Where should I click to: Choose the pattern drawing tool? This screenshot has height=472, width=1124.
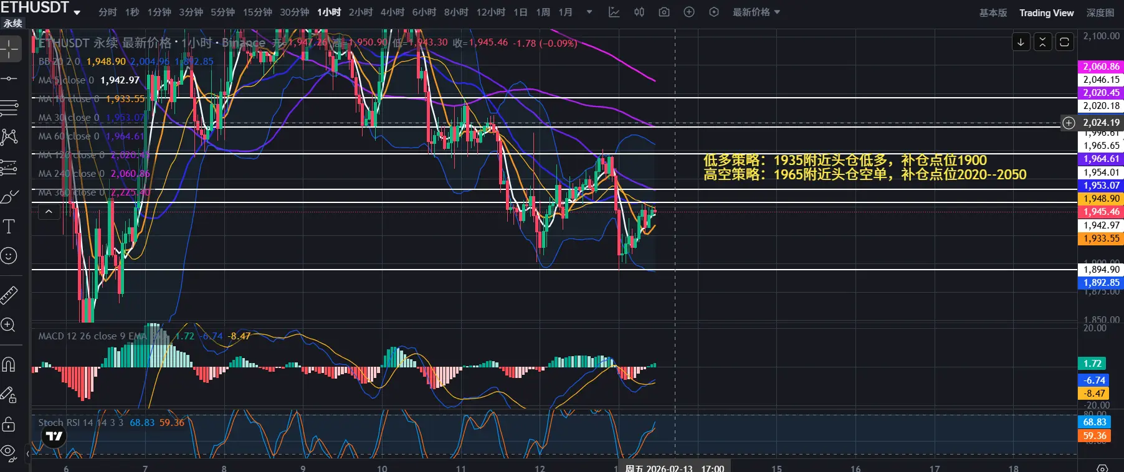pos(9,137)
